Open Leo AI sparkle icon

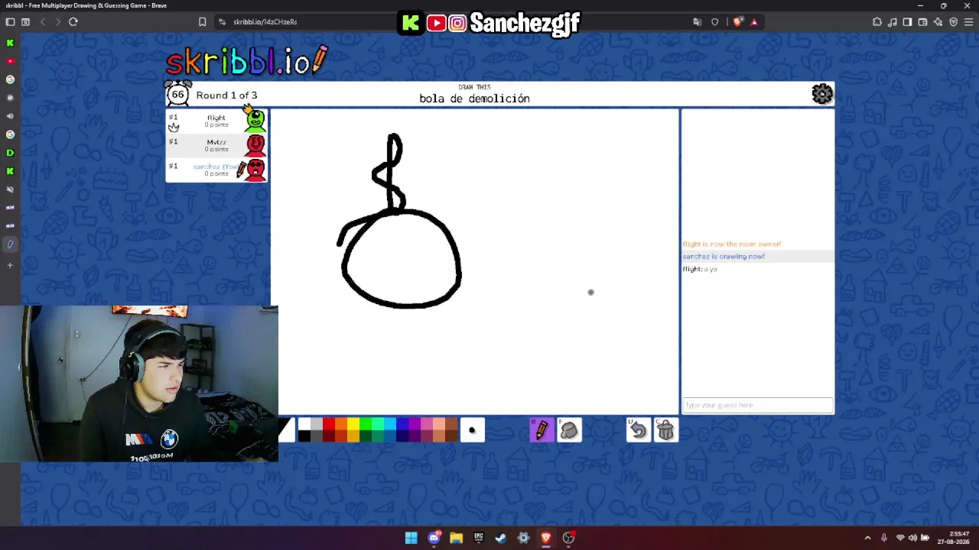pyautogui.click(x=938, y=21)
